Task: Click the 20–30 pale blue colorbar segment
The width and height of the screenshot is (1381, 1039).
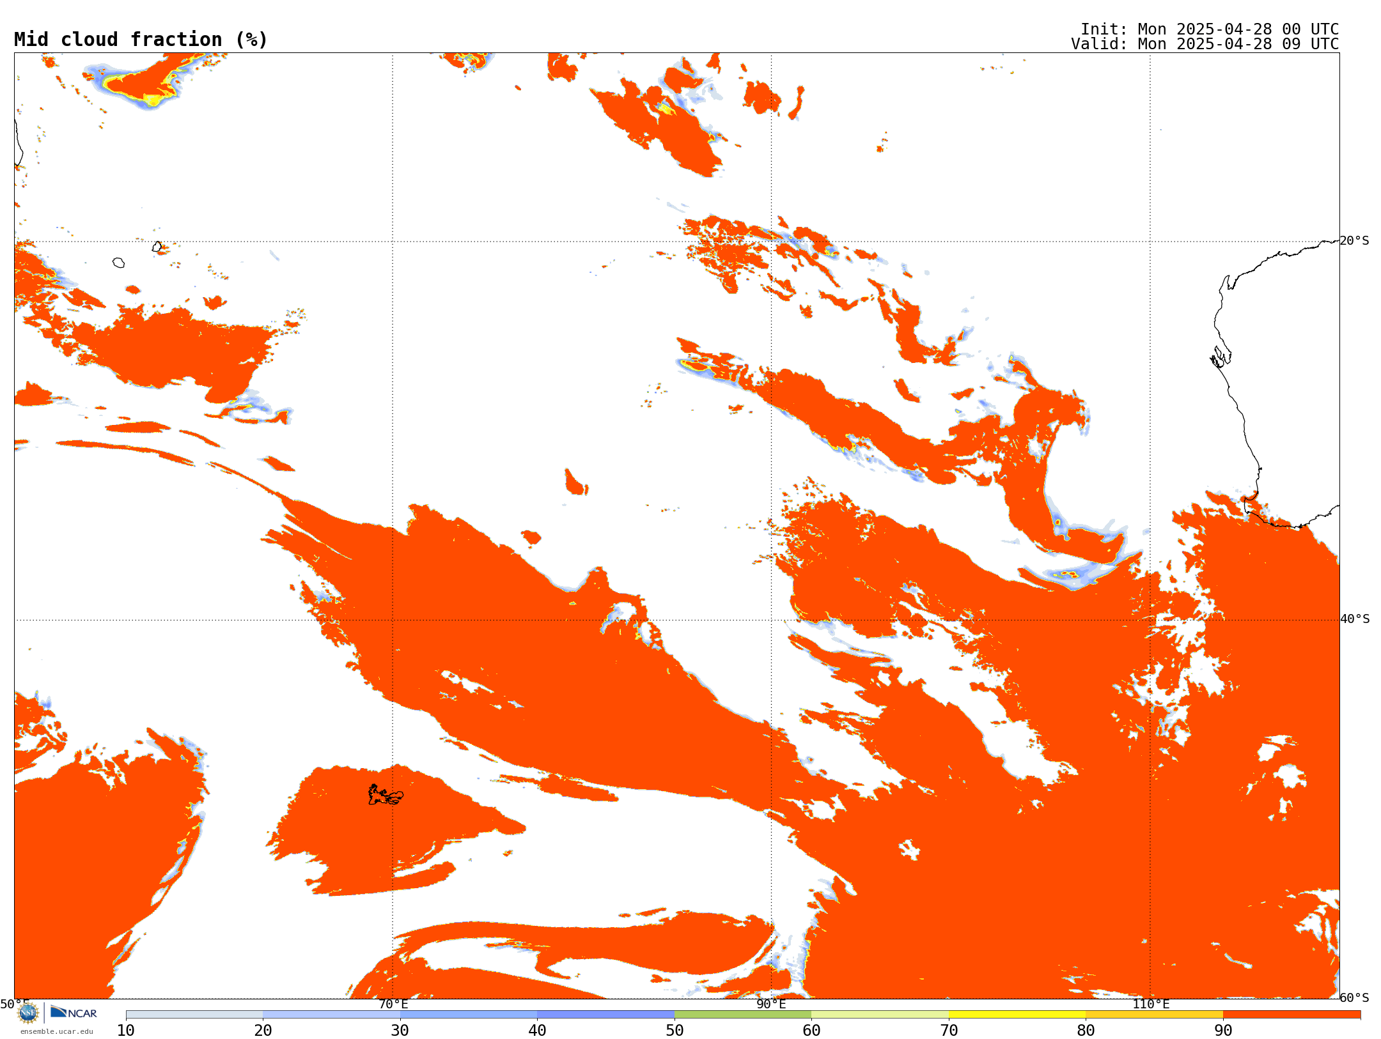Action: pos(331,1015)
